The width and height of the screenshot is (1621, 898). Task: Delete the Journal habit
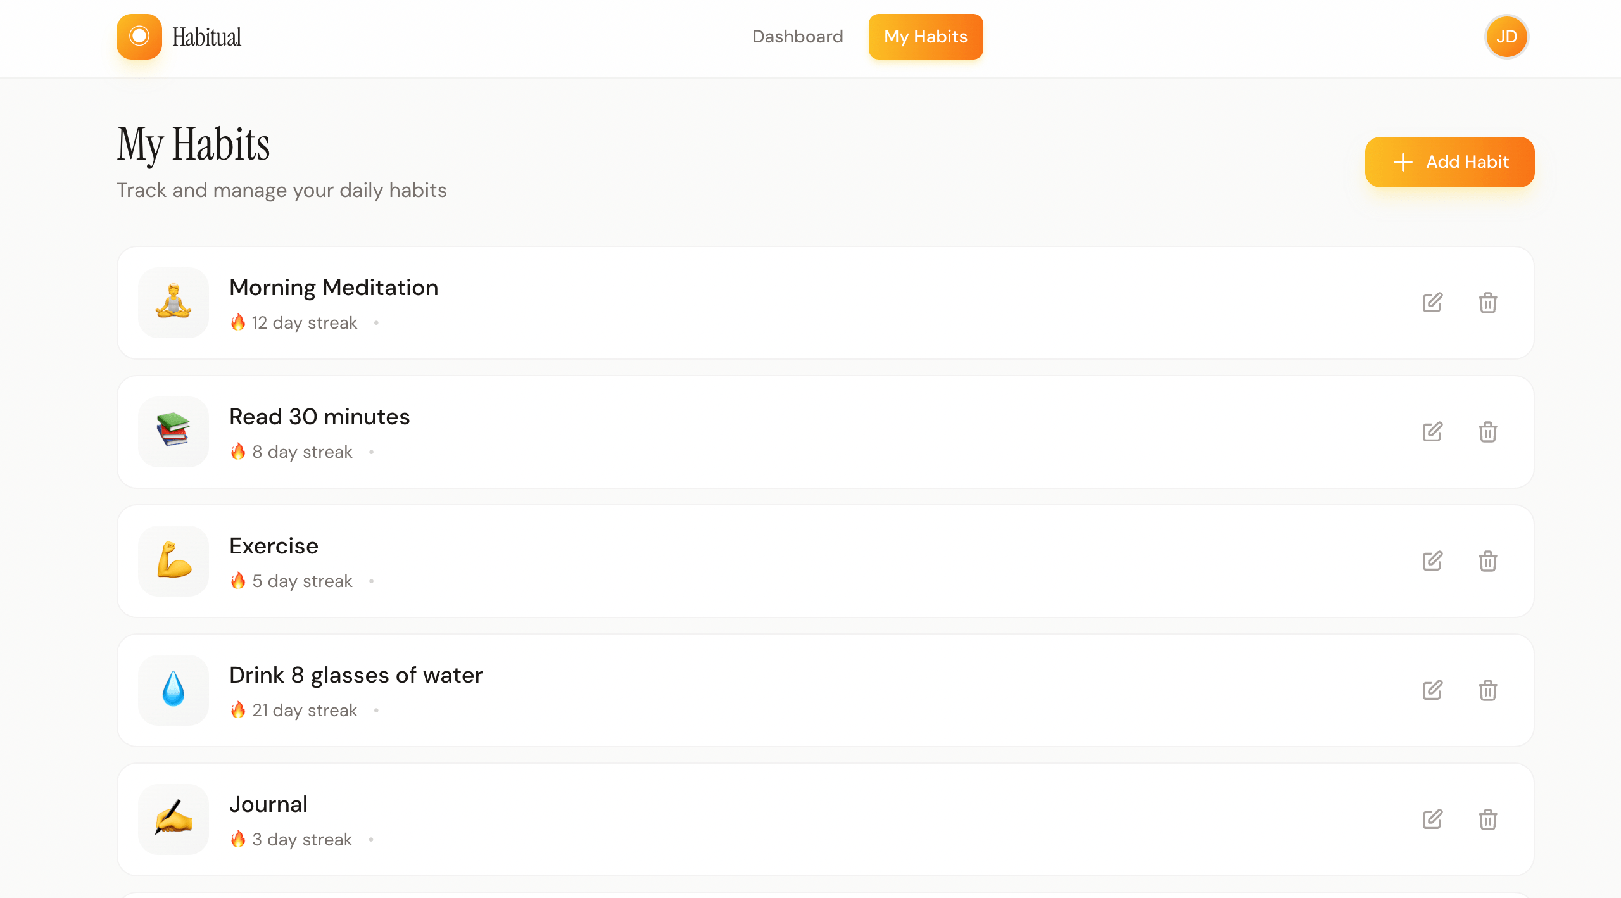(1489, 819)
